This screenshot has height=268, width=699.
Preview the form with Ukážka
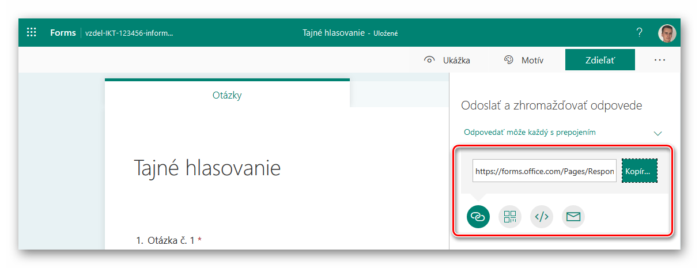coord(447,60)
